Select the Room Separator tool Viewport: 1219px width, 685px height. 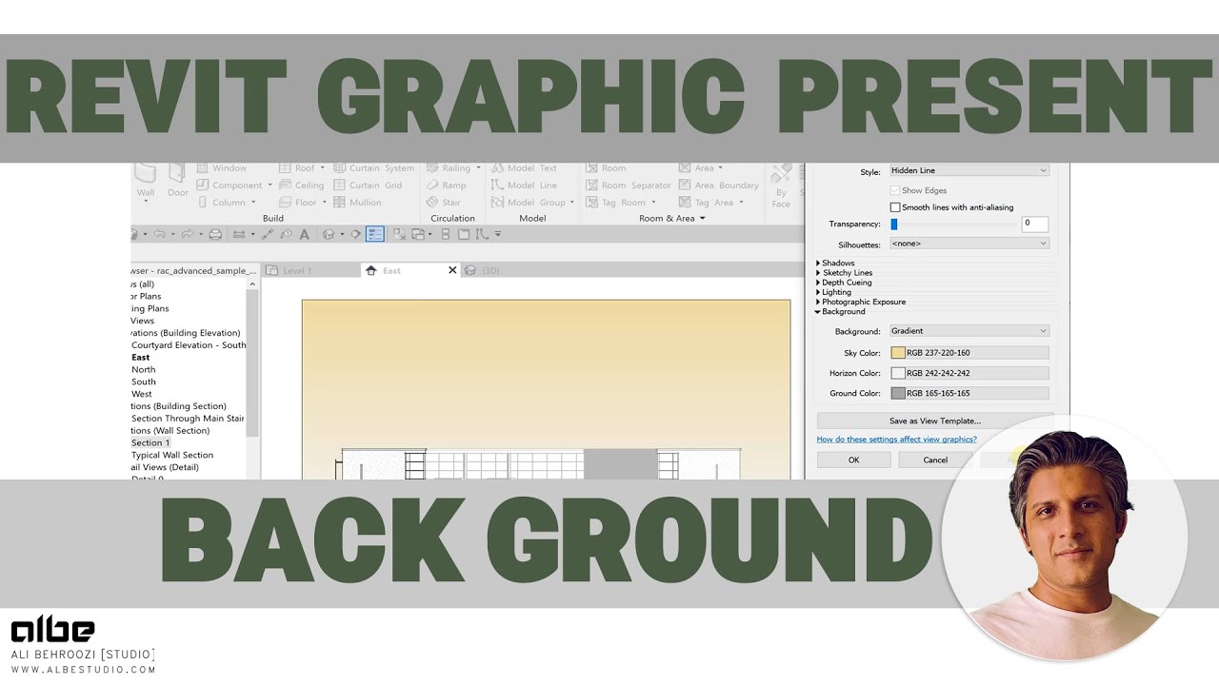click(x=629, y=186)
